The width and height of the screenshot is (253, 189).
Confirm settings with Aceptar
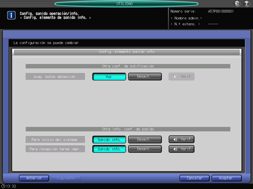[227, 178]
